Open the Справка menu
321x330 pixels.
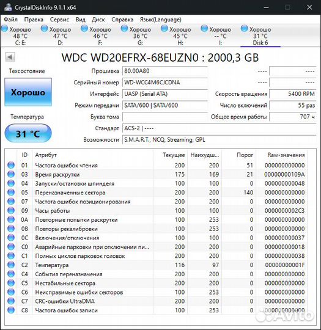(122, 20)
